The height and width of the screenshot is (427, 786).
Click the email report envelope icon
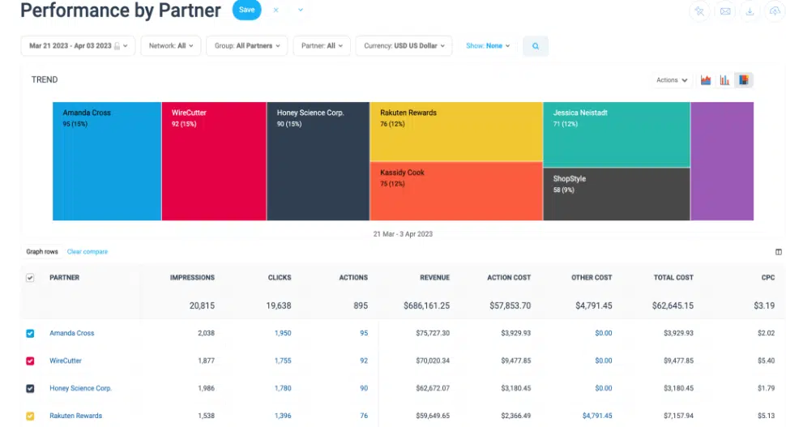[x=724, y=11]
